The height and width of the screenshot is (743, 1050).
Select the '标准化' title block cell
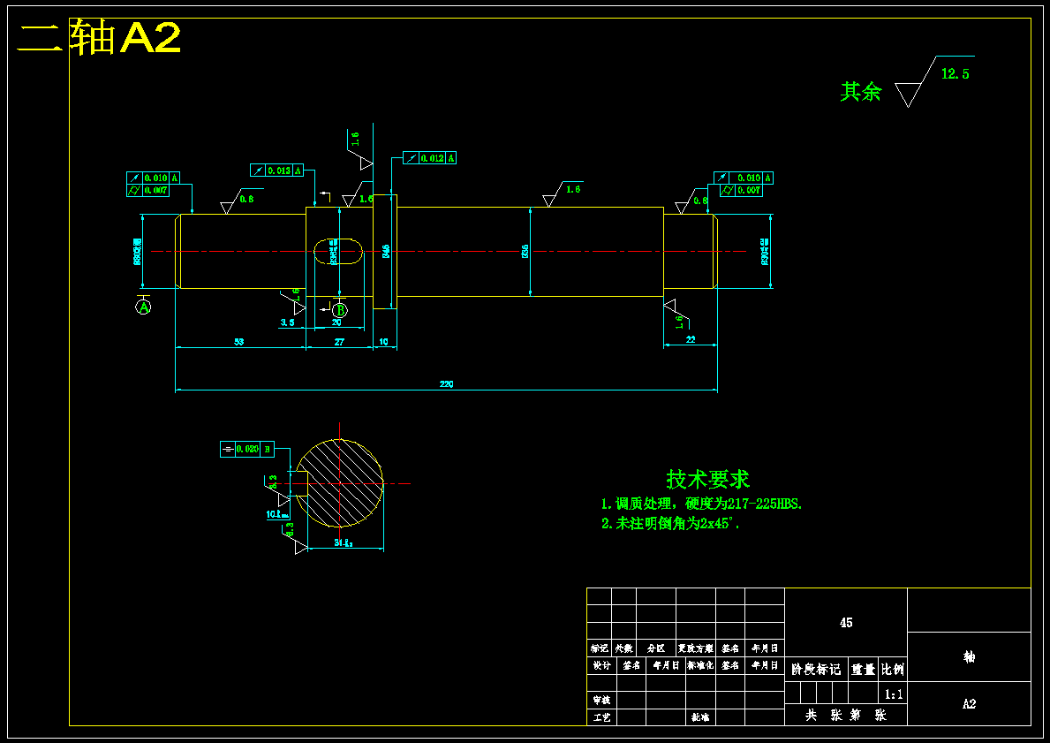(700, 665)
